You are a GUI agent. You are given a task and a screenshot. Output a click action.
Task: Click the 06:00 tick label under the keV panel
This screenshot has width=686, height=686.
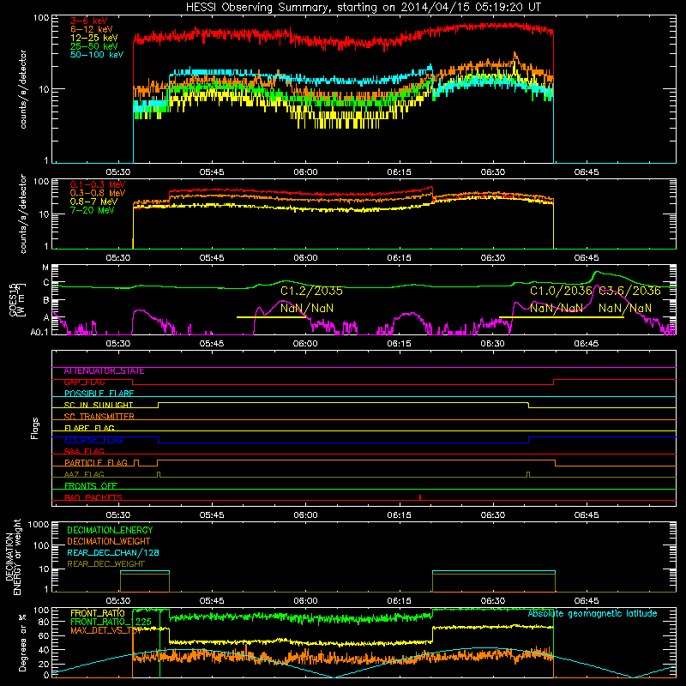(305, 172)
